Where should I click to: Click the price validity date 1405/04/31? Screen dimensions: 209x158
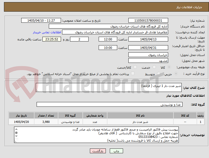148,48
